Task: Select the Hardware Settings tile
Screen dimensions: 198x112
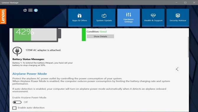Action: 129,17
